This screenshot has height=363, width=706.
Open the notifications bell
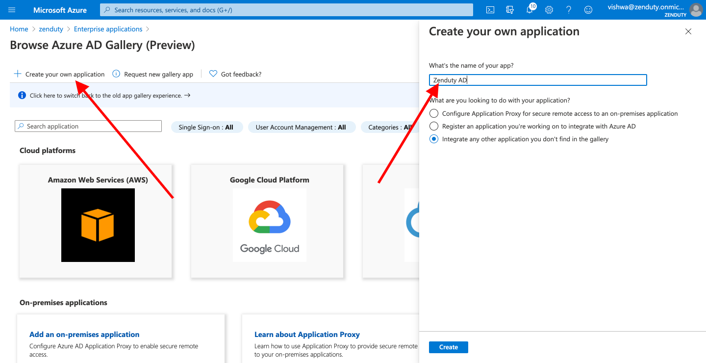529,10
